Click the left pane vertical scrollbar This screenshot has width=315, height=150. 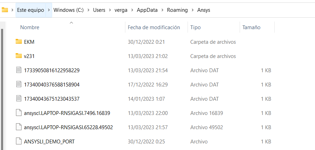(x=2, y=87)
